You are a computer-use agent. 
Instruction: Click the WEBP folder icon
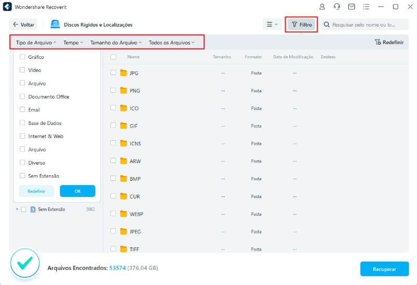124,214
